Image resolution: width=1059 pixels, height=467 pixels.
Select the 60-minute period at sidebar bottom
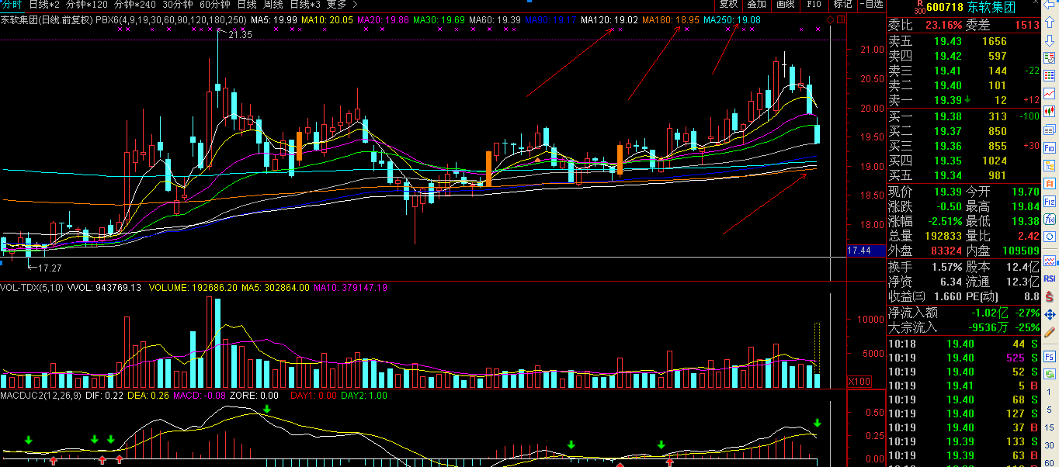(1050, 462)
